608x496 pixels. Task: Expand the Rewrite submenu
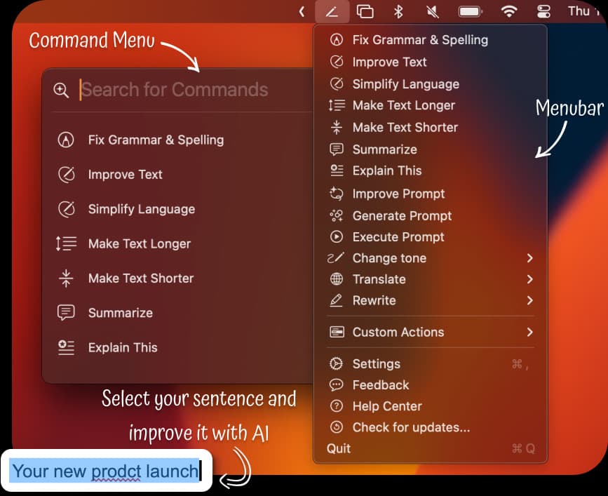tap(373, 300)
